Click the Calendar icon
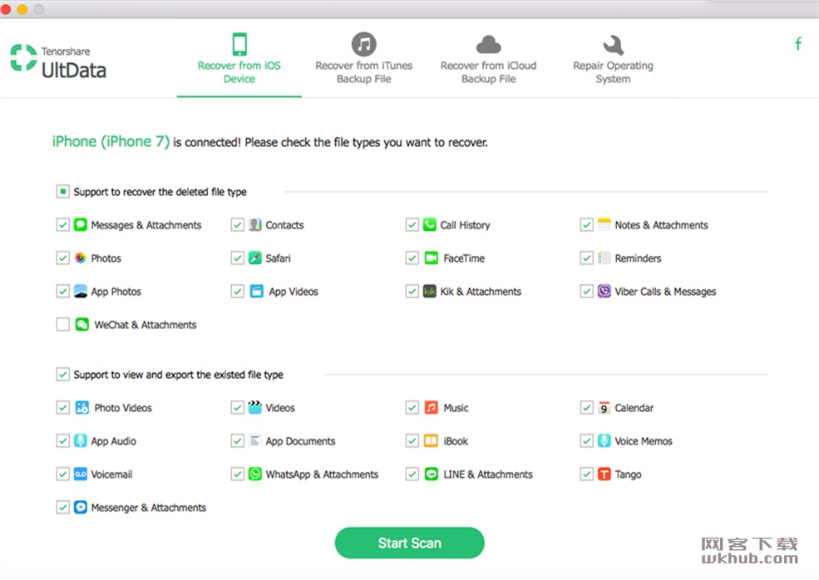The width and height of the screenshot is (819, 580). (604, 408)
